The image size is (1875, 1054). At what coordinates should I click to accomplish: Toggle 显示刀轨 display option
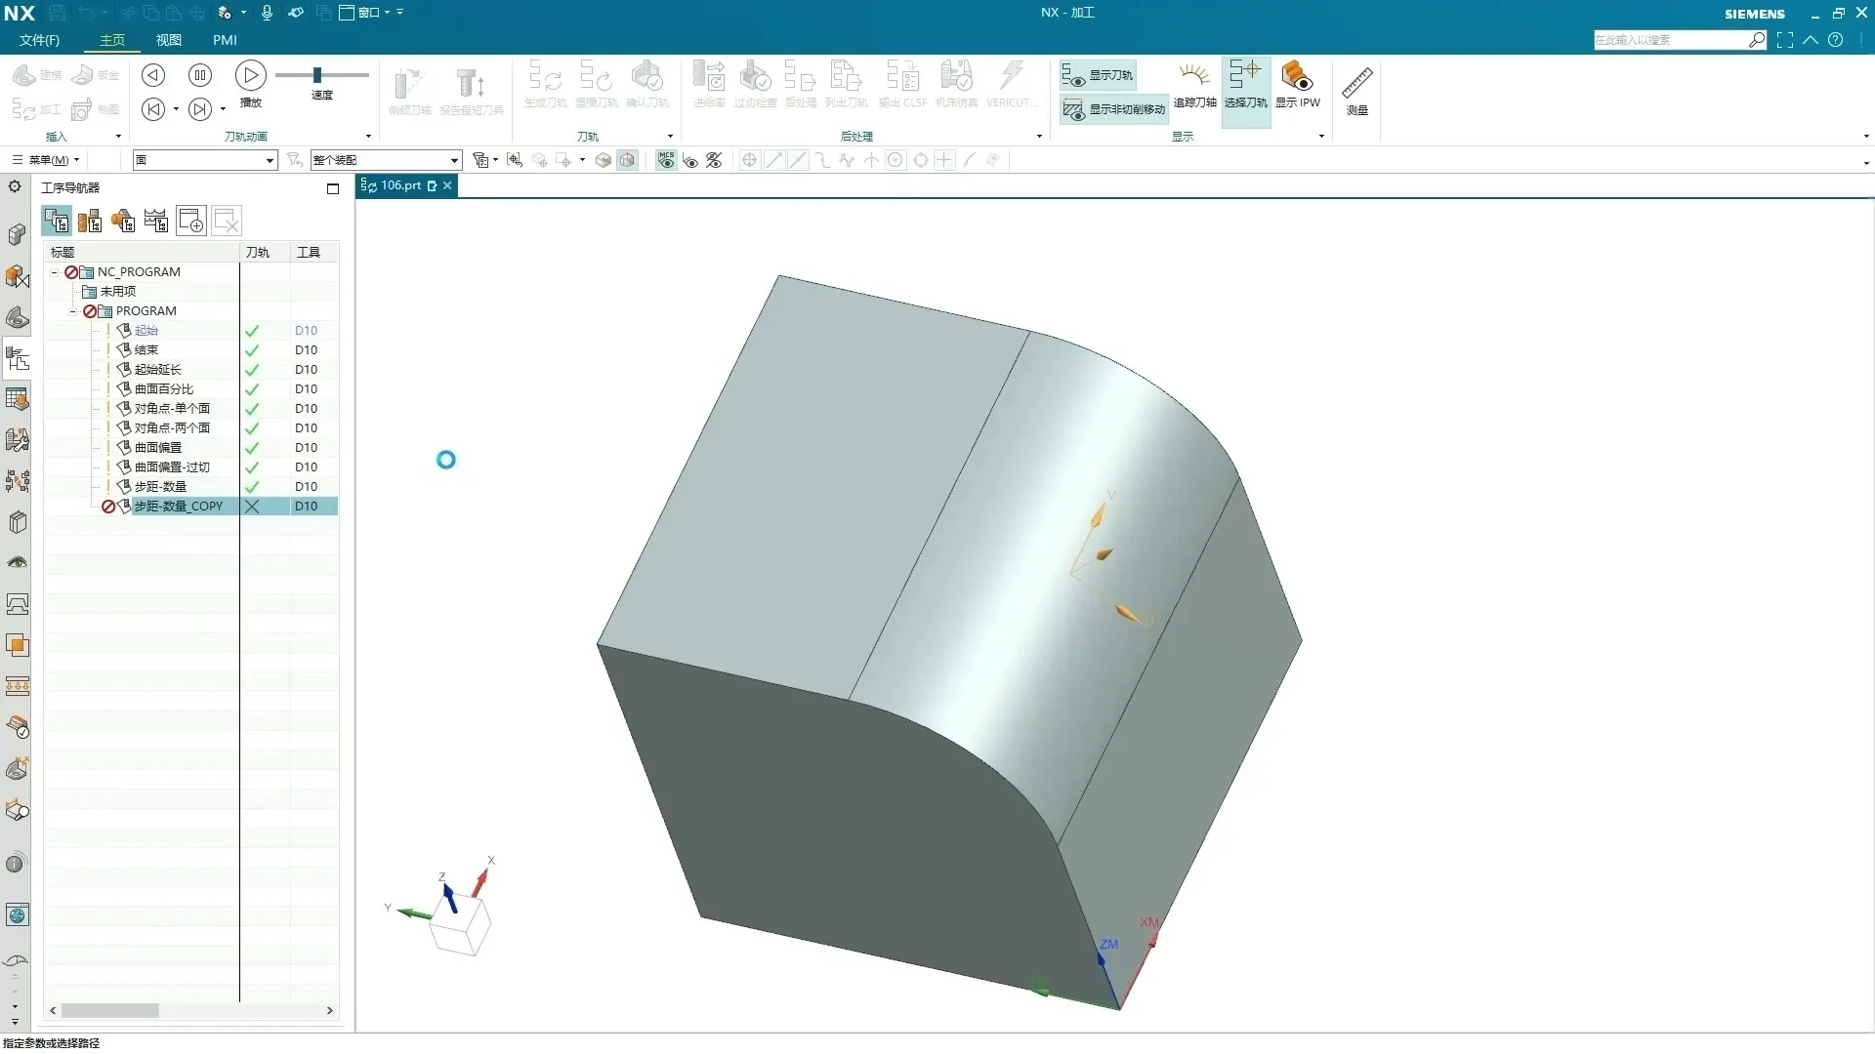click(1100, 75)
